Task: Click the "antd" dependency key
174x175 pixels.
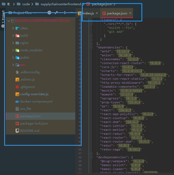Action: click(x=106, y=51)
